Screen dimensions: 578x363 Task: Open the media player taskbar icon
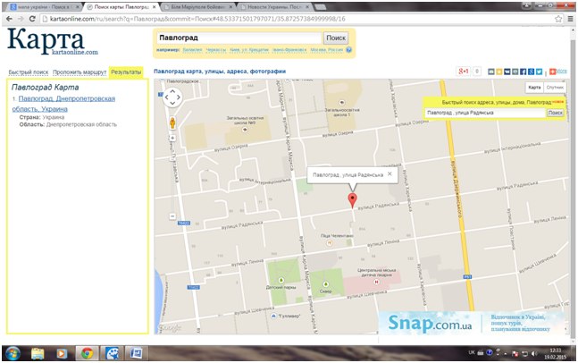pos(62,353)
